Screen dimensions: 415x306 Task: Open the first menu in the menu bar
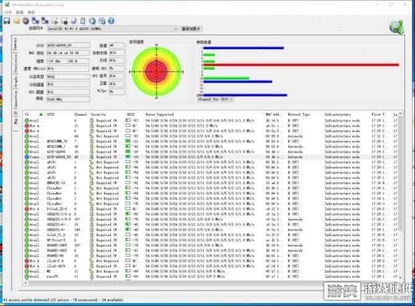7,12
